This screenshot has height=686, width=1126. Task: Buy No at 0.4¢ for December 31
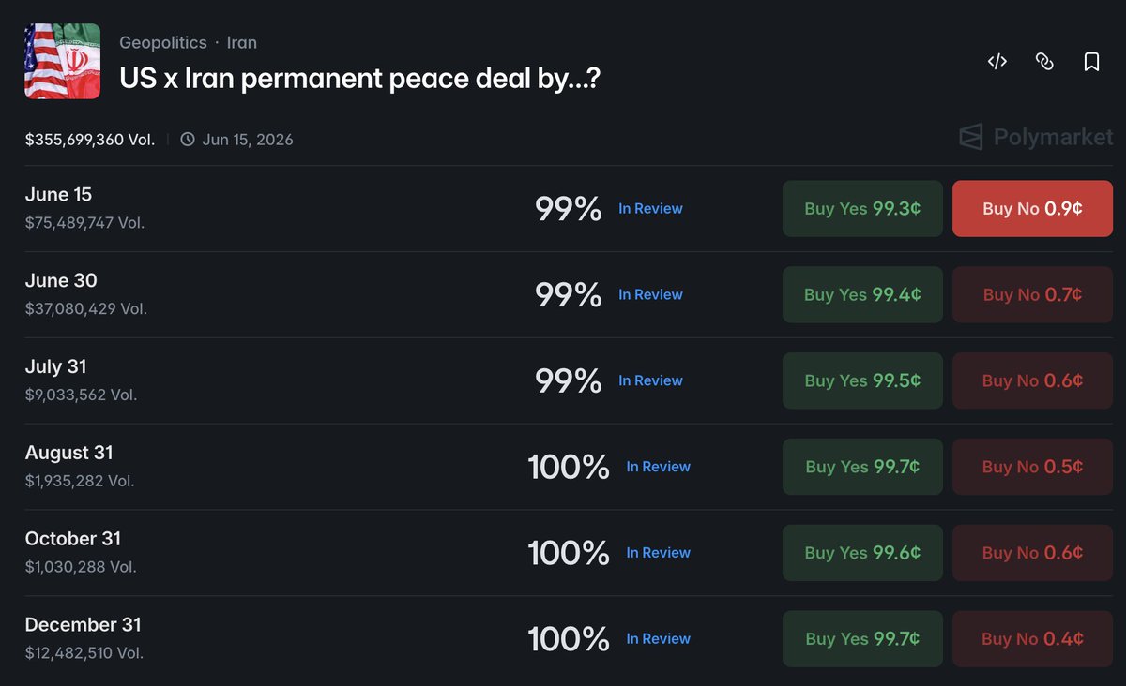[x=1032, y=639]
